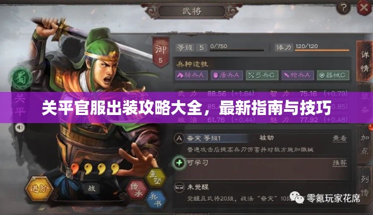Viewport: 373px width, 215px height.
Task: Toggle the voice speaker icon under 关平
Action: point(19,128)
